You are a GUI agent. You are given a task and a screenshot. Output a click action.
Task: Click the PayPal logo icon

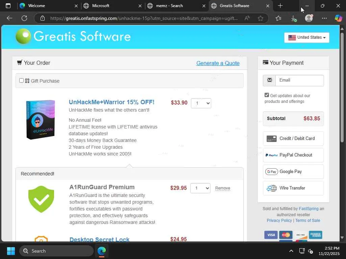tap(271, 155)
